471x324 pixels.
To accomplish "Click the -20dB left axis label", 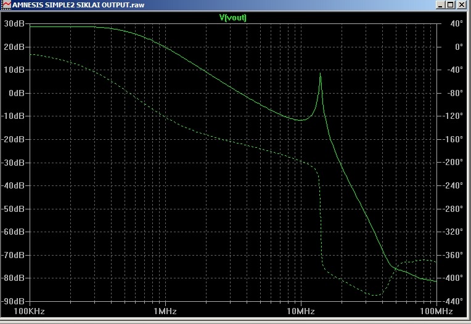I will [12, 139].
